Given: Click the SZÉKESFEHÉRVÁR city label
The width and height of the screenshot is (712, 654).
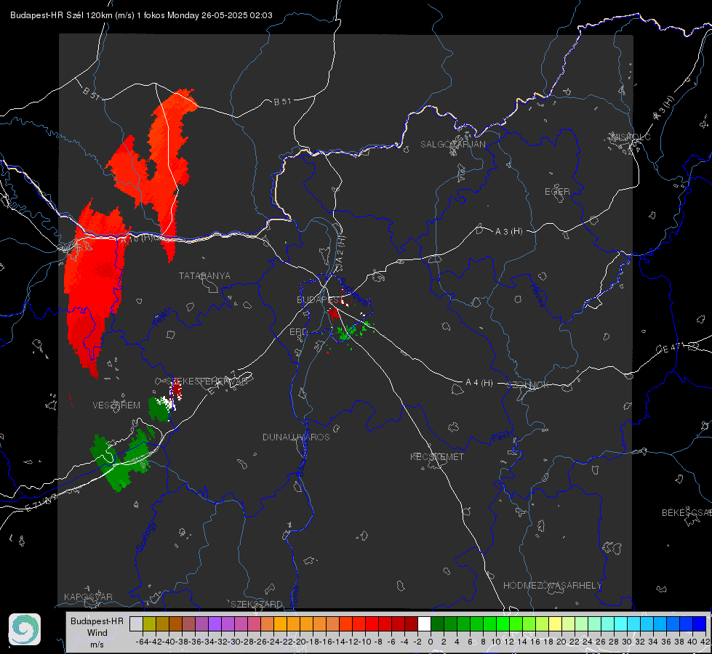Looking at the screenshot, I should pyautogui.click(x=207, y=381).
